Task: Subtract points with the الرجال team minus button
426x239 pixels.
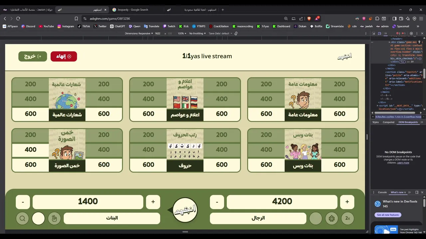Action: pos(217,202)
